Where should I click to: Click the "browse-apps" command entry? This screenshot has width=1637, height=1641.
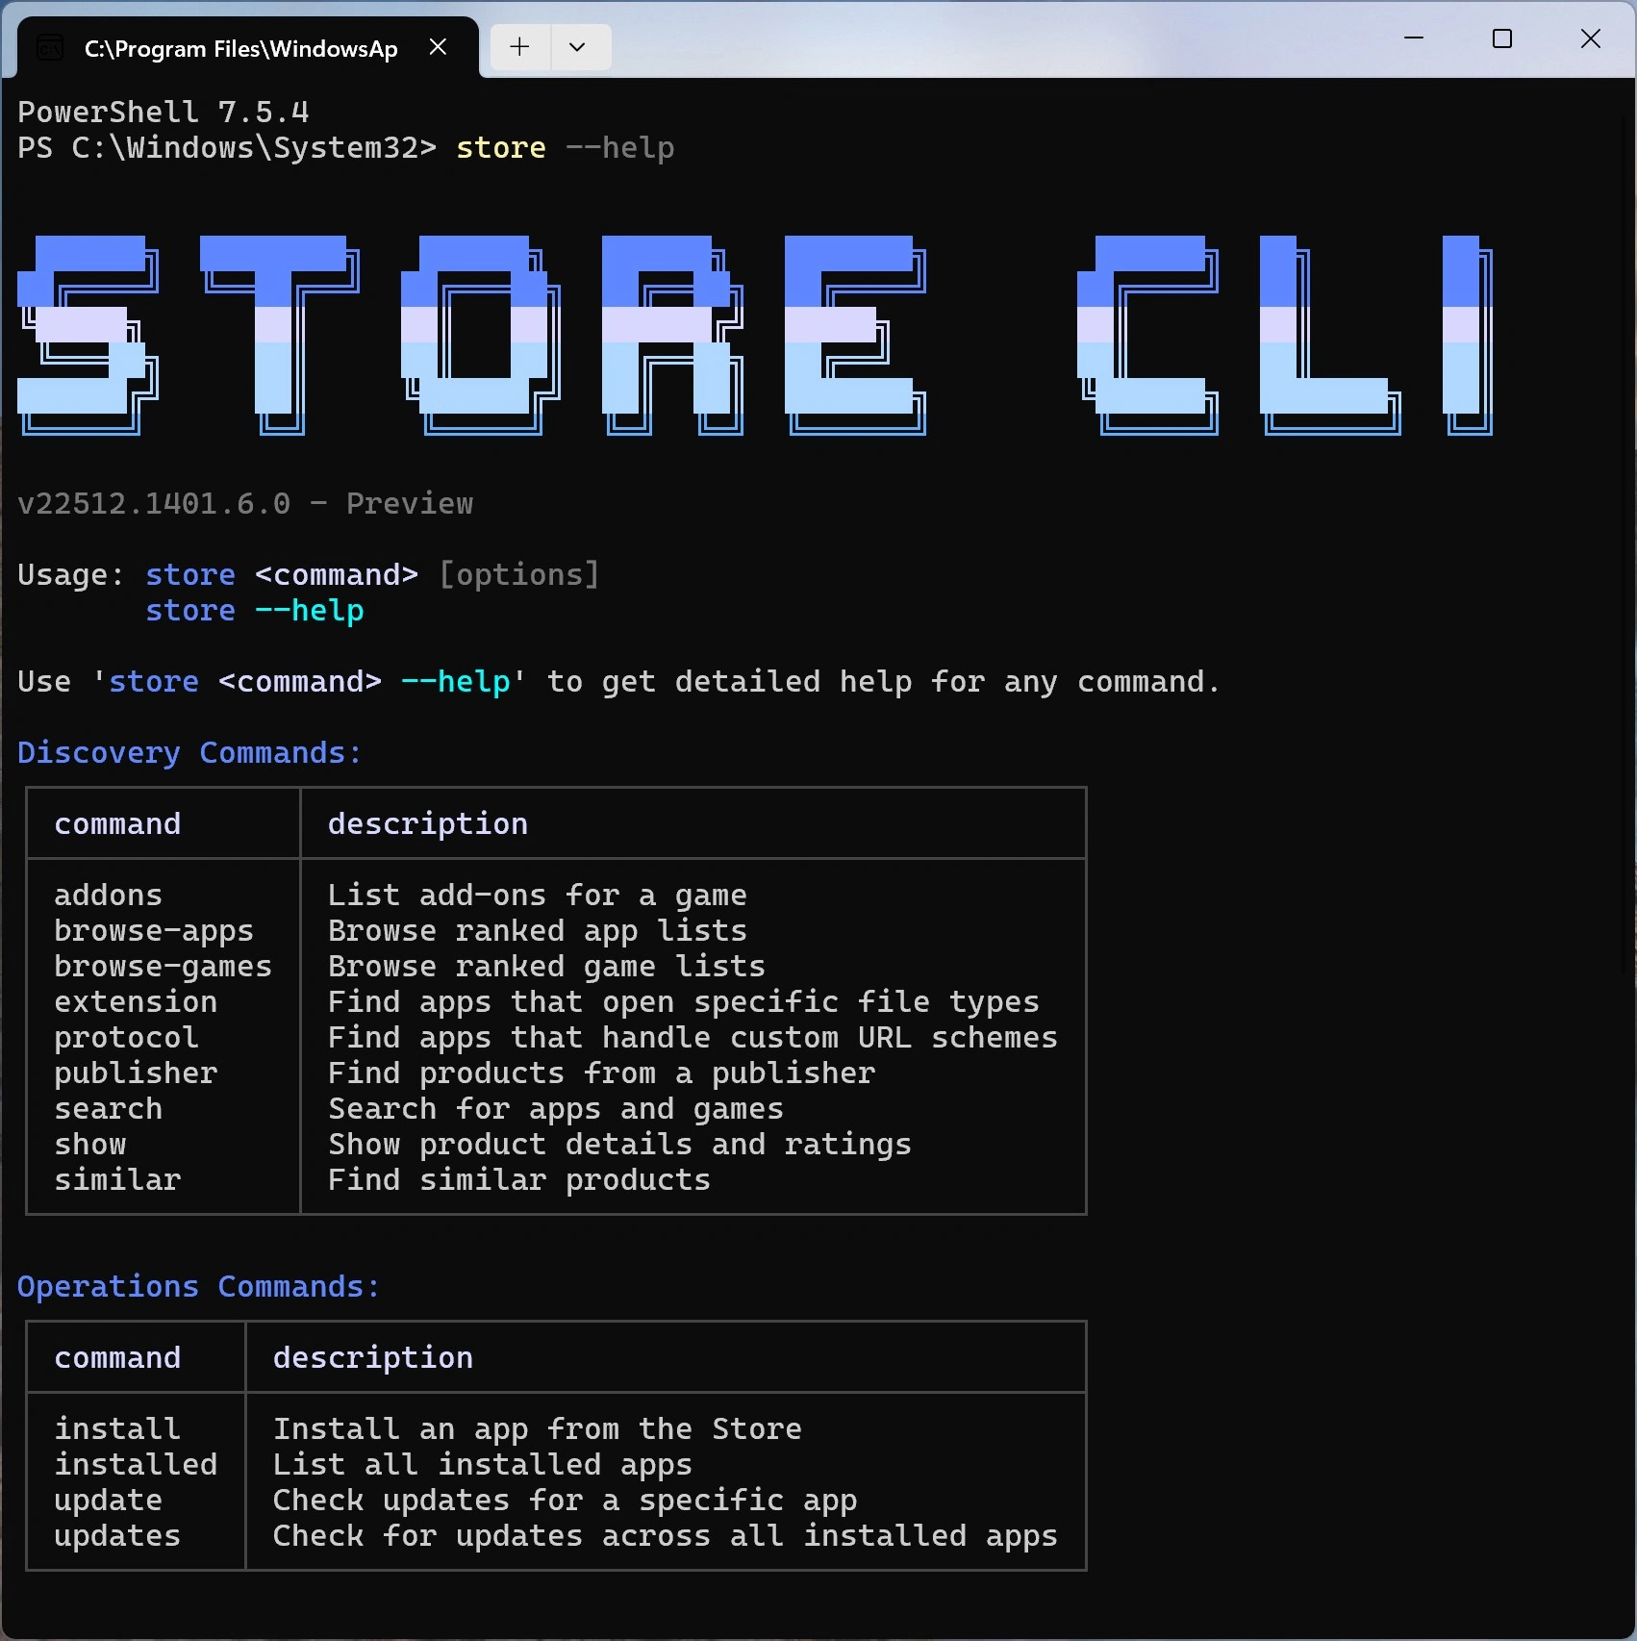(153, 931)
